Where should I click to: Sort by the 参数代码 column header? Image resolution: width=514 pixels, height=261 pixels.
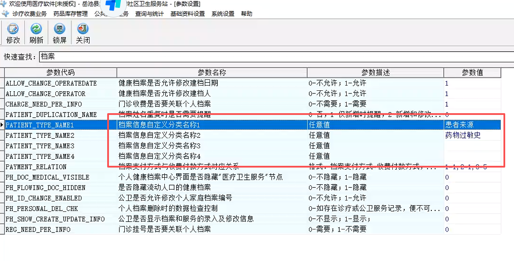click(x=61, y=73)
